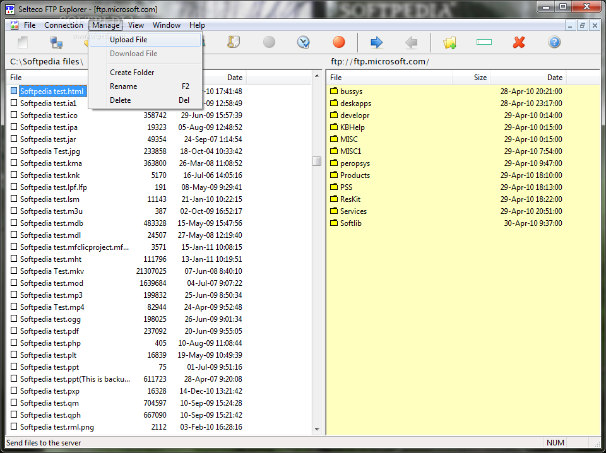Sort remote list by Date column header

(528, 77)
